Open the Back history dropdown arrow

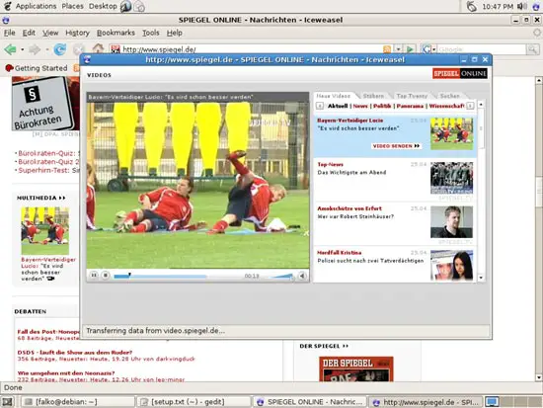click(22, 49)
